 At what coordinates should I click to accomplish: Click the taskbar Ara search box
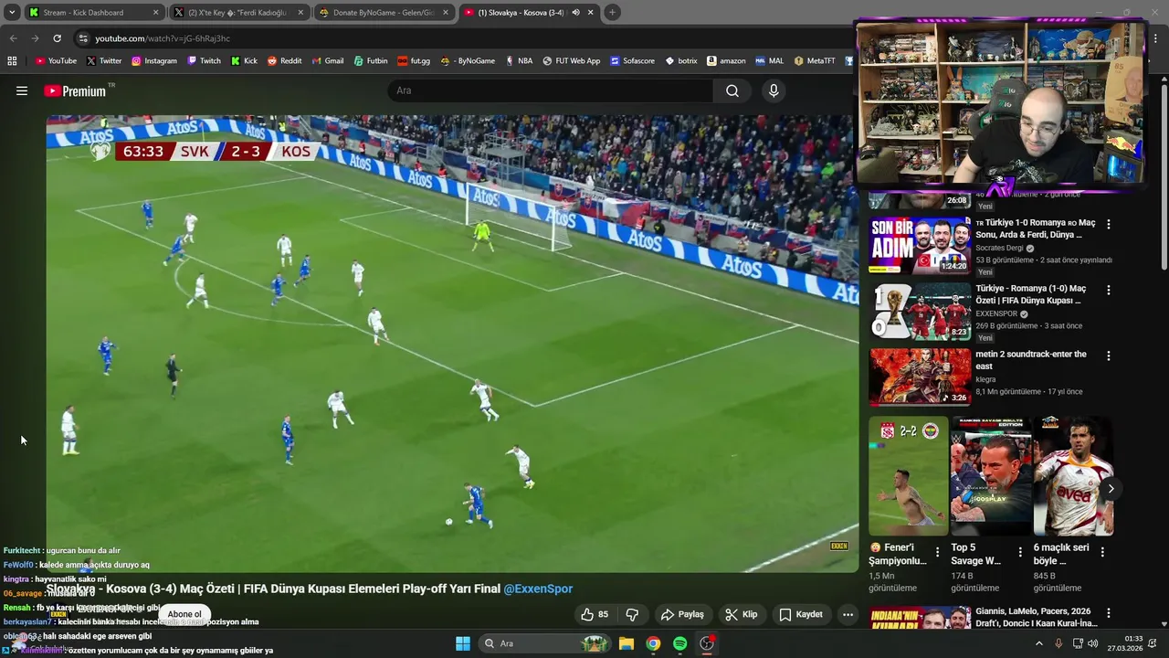click(x=544, y=643)
